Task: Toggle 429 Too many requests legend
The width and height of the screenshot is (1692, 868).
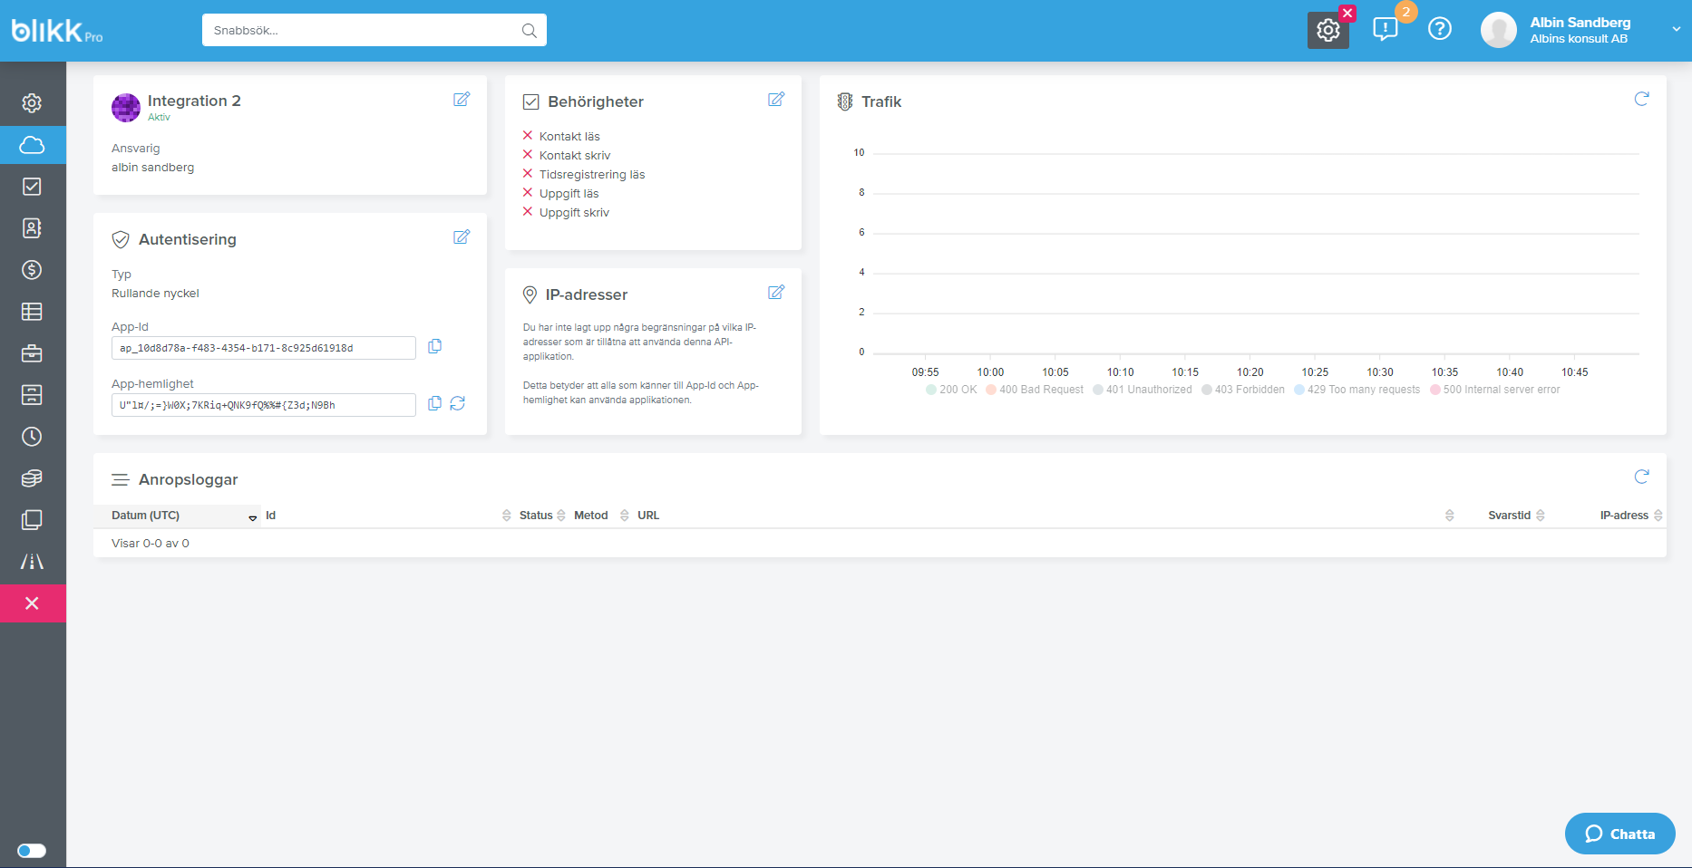Action: [1357, 390]
